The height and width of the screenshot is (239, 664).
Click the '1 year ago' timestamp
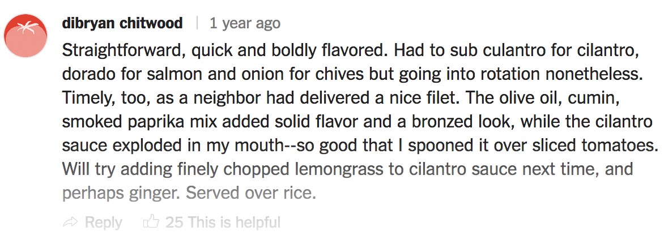245,23
